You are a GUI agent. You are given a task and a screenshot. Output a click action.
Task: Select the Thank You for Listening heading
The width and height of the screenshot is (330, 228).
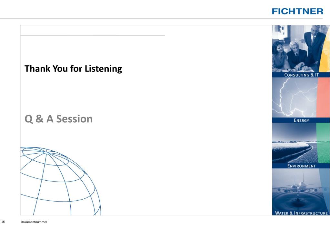(x=73, y=69)
